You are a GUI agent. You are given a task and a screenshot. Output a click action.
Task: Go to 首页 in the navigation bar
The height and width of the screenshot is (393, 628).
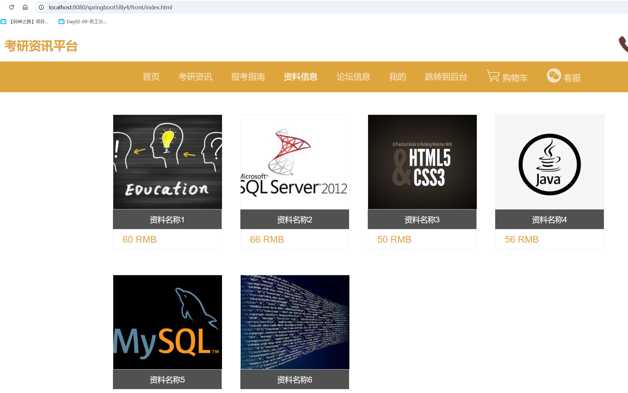click(151, 77)
